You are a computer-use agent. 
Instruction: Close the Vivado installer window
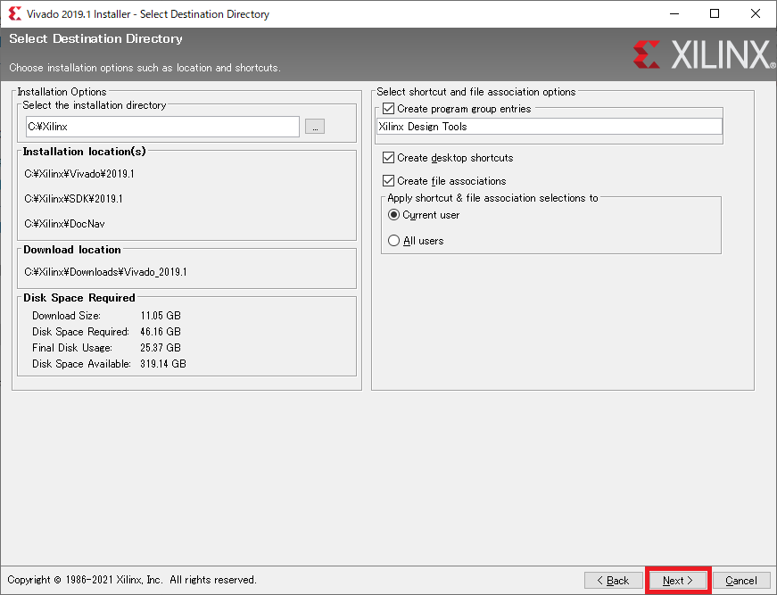point(756,14)
